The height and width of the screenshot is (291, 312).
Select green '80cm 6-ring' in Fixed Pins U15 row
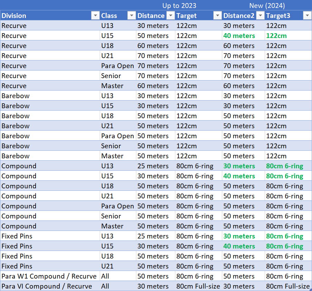[x=284, y=246]
